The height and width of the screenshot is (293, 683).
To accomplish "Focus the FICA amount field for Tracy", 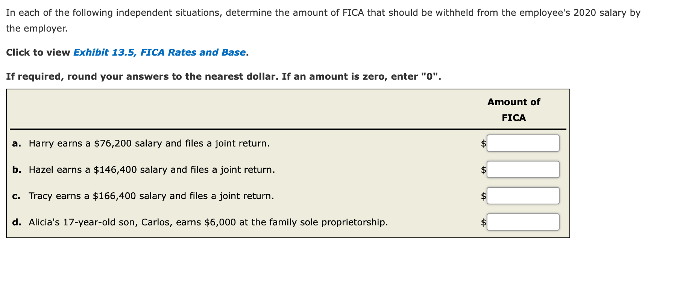I will [x=523, y=196].
